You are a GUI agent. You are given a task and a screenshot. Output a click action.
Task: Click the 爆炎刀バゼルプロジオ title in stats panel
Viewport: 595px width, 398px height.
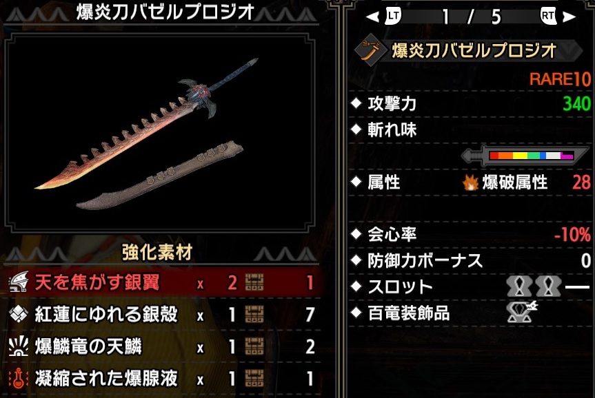coord(474,51)
